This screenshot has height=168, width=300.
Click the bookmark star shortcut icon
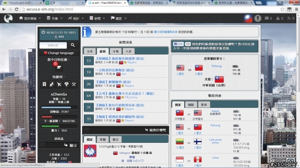tap(44, 84)
